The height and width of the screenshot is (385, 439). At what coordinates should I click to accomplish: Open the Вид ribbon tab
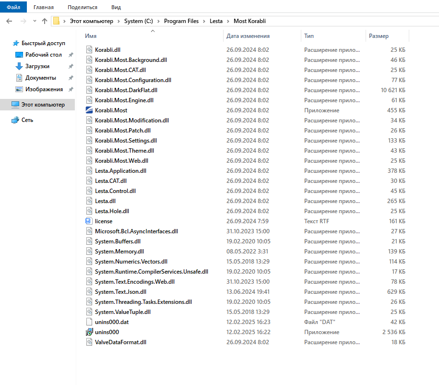tap(116, 7)
